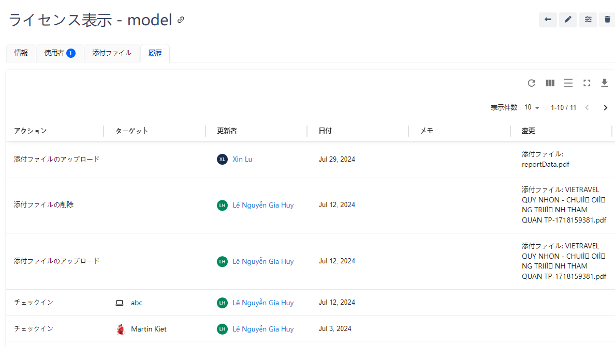Enter fullscreen table view

(x=587, y=83)
